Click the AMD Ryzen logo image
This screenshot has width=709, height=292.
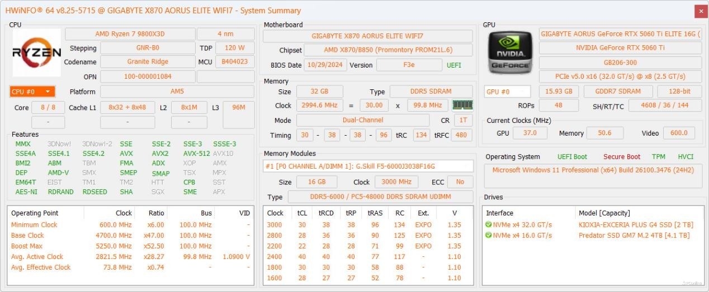point(36,53)
